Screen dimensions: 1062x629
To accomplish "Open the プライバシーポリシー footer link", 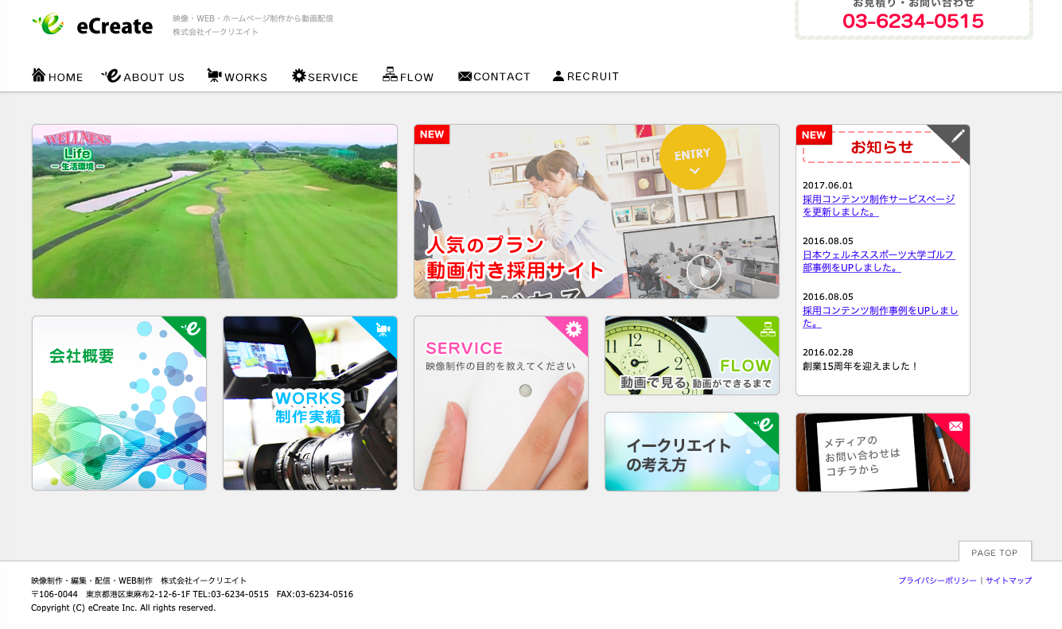I will point(937,580).
